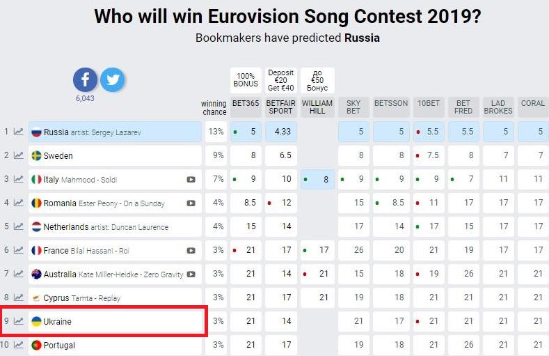Open the trend chart icon for Sweden
This screenshot has height=356, width=549.
19,155
